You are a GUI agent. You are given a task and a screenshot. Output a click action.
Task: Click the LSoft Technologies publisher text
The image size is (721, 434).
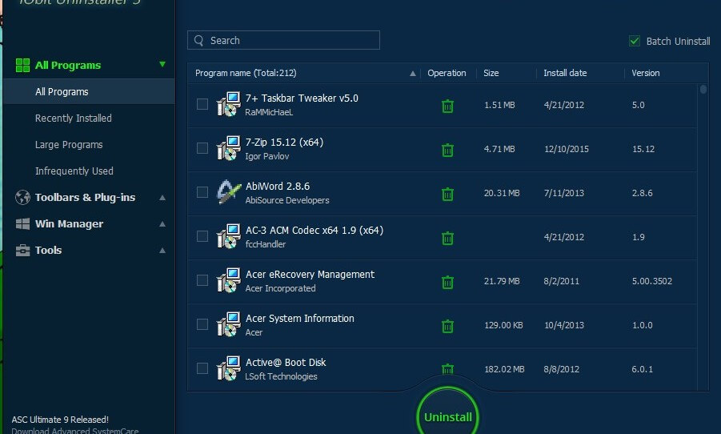(x=281, y=376)
